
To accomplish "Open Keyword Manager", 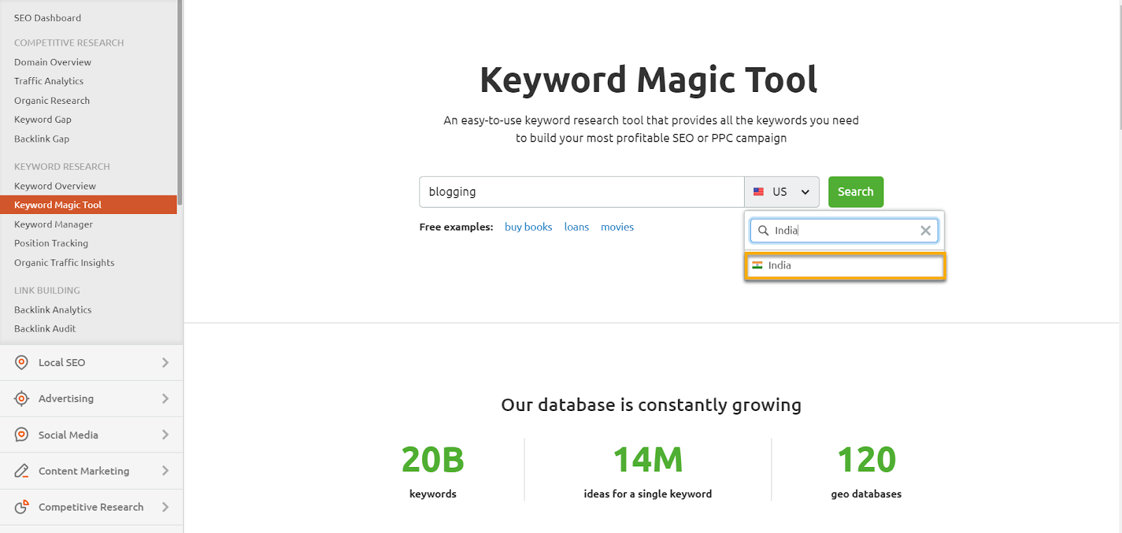I will pos(53,224).
